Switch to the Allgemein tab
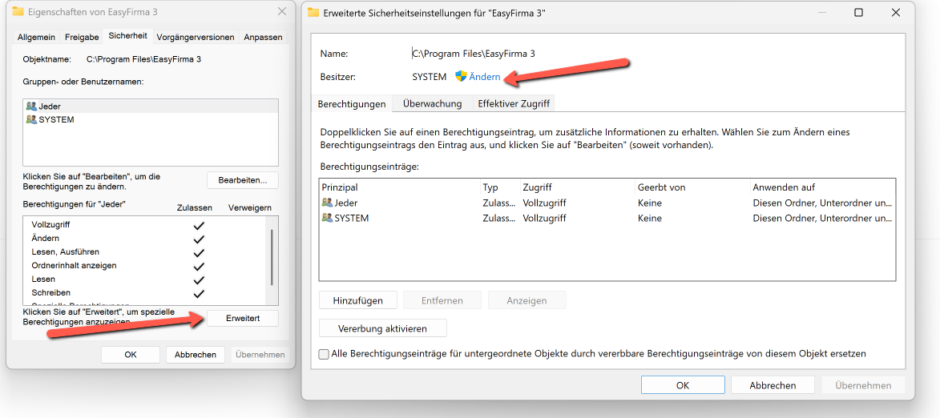This screenshot has height=418, width=940. [37, 37]
